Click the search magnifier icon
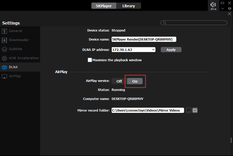233x156 pixels. [164, 23]
